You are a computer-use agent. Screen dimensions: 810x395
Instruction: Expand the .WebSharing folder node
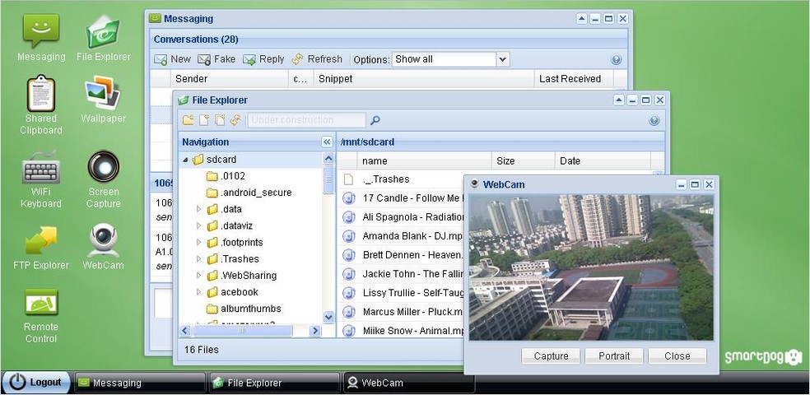tap(199, 276)
